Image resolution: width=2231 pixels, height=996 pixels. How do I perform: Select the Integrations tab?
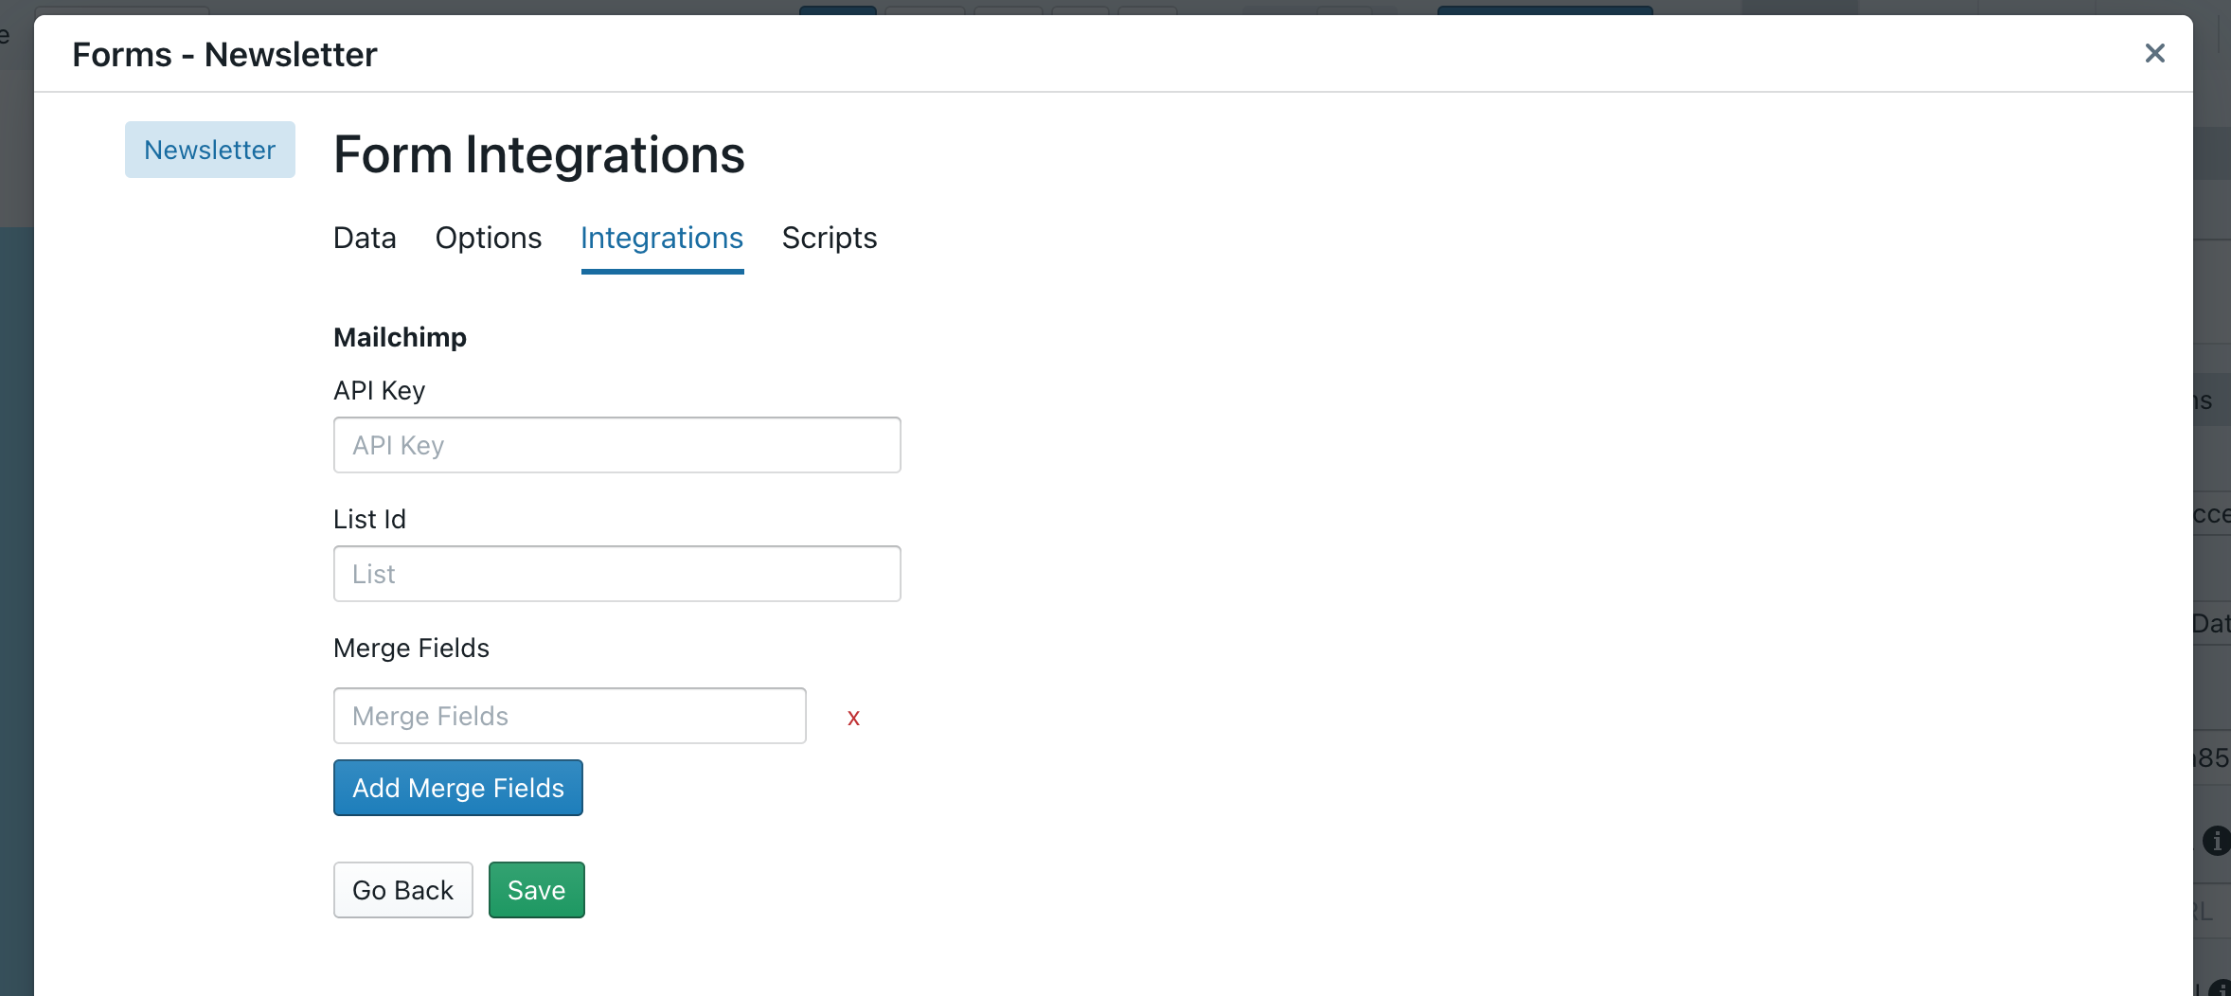(x=662, y=238)
